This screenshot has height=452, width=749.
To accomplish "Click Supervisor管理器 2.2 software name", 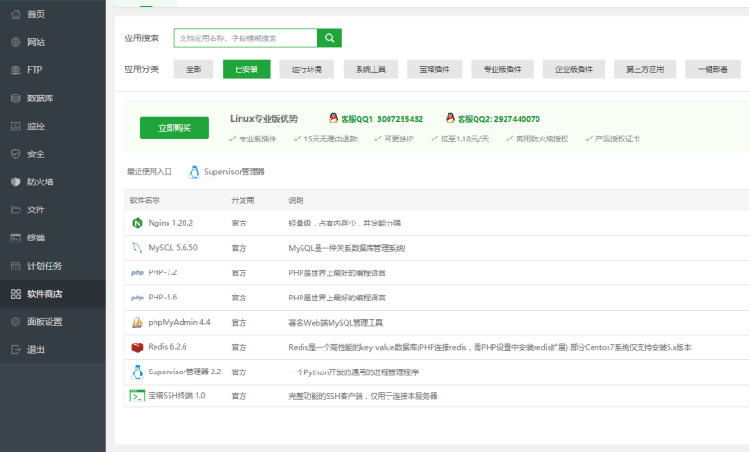I will click(184, 372).
